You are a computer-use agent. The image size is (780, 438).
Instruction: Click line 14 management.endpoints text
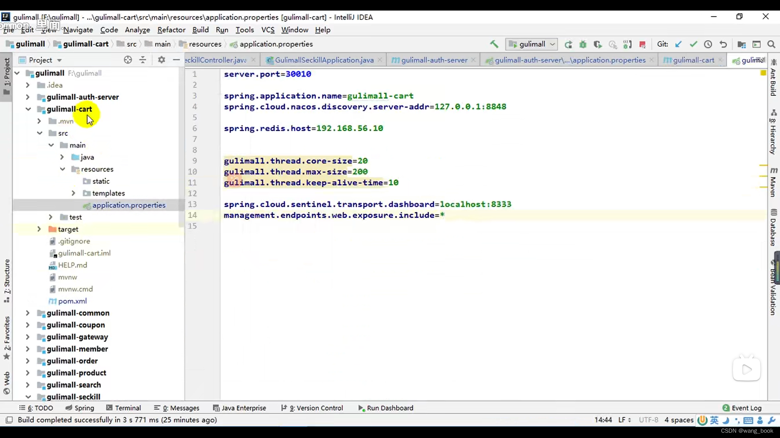tap(334, 215)
